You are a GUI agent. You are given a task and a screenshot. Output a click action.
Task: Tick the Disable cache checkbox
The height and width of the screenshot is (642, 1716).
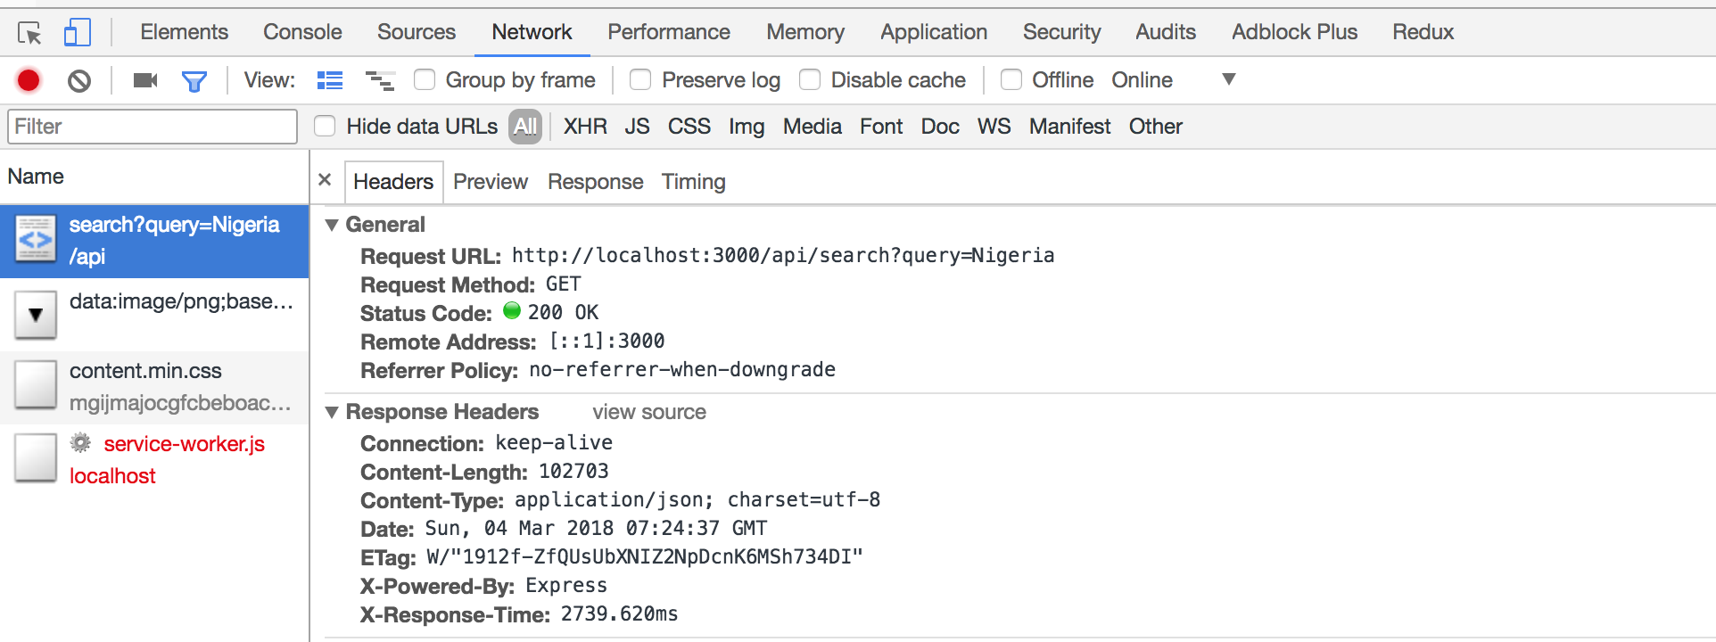pyautogui.click(x=810, y=80)
